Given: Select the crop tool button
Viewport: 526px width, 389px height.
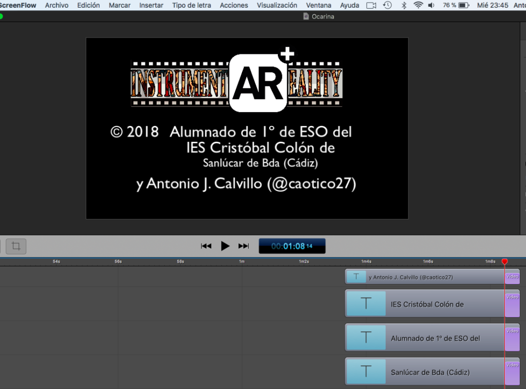Looking at the screenshot, I should click(x=16, y=246).
